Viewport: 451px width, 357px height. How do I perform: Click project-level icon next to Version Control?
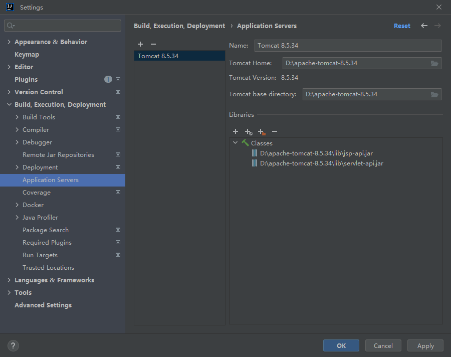coord(118,92)
